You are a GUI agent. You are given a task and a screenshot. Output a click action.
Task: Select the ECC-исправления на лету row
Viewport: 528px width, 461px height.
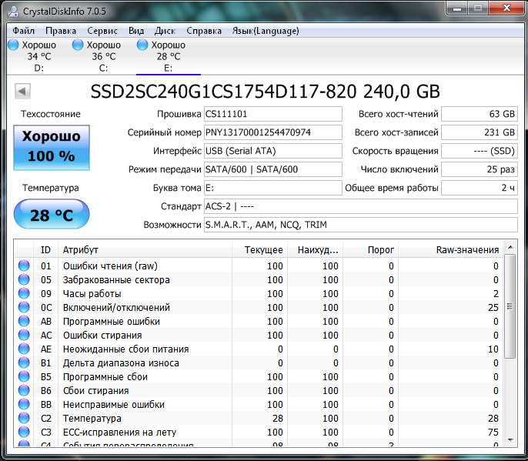pyautogui.click(x=259, y=432)
